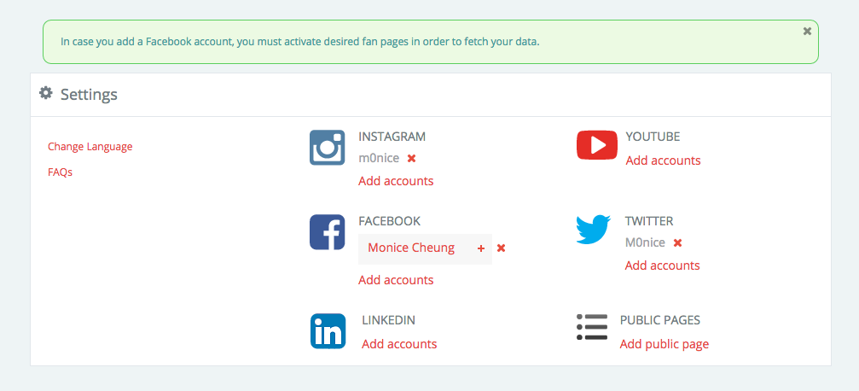Click the LinkedIn logo icon

(x=328, y=331)
